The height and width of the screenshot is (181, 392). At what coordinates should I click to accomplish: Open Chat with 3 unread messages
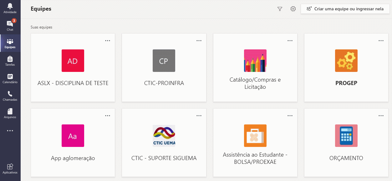tap(10, 26)
